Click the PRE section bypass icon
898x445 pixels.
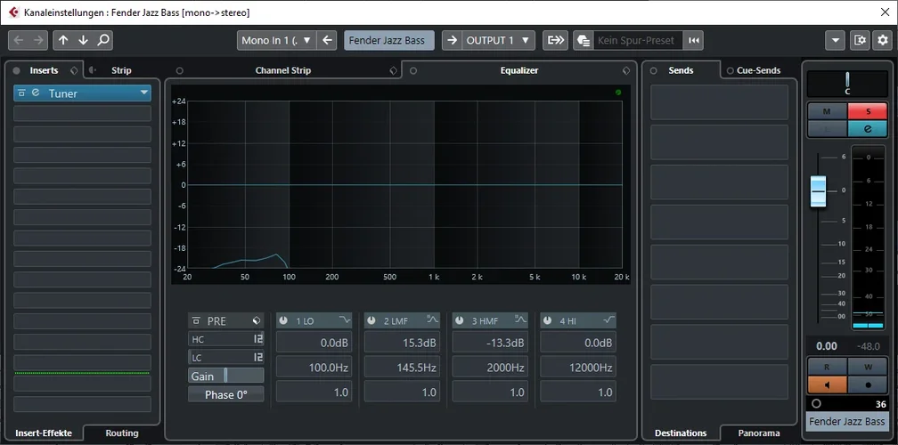pyautogui.click(x=196, y=321)
